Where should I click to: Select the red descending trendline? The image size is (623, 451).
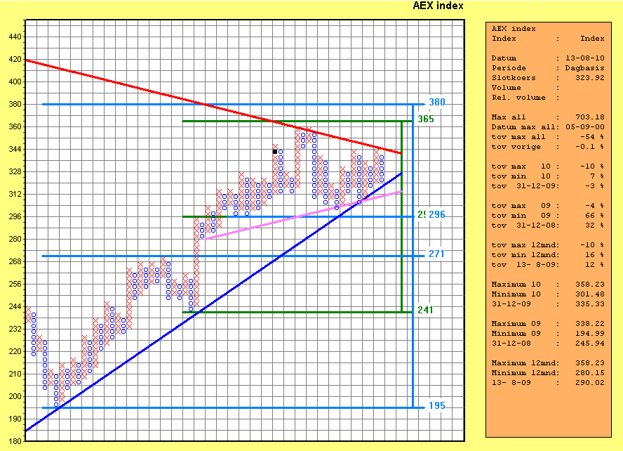[x=140, y=89]
